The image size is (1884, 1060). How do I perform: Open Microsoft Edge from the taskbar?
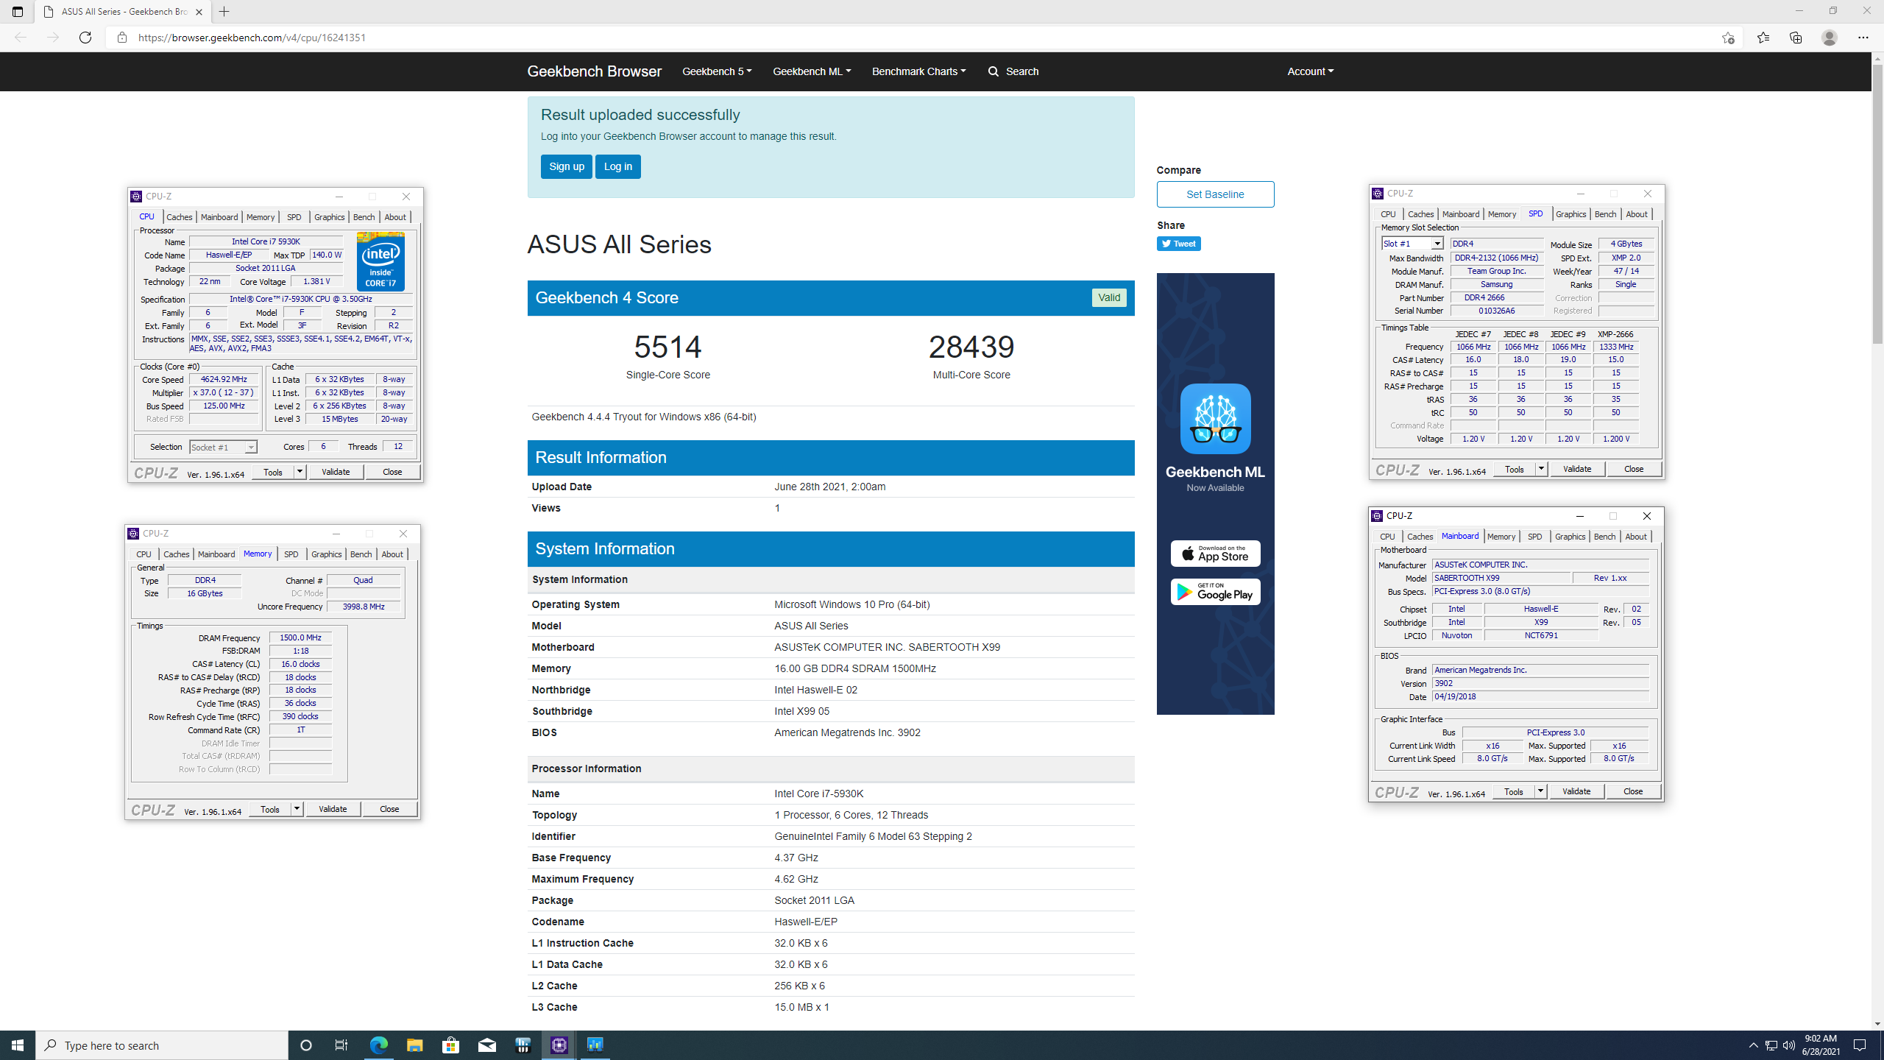(x=378, y=1045)
